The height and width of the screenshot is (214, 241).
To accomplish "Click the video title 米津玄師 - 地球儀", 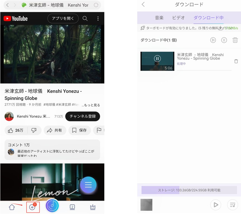I will pos(43,94).
